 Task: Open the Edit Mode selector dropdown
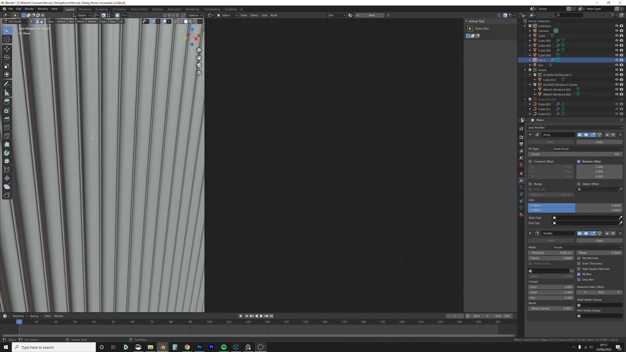(15, 22)
